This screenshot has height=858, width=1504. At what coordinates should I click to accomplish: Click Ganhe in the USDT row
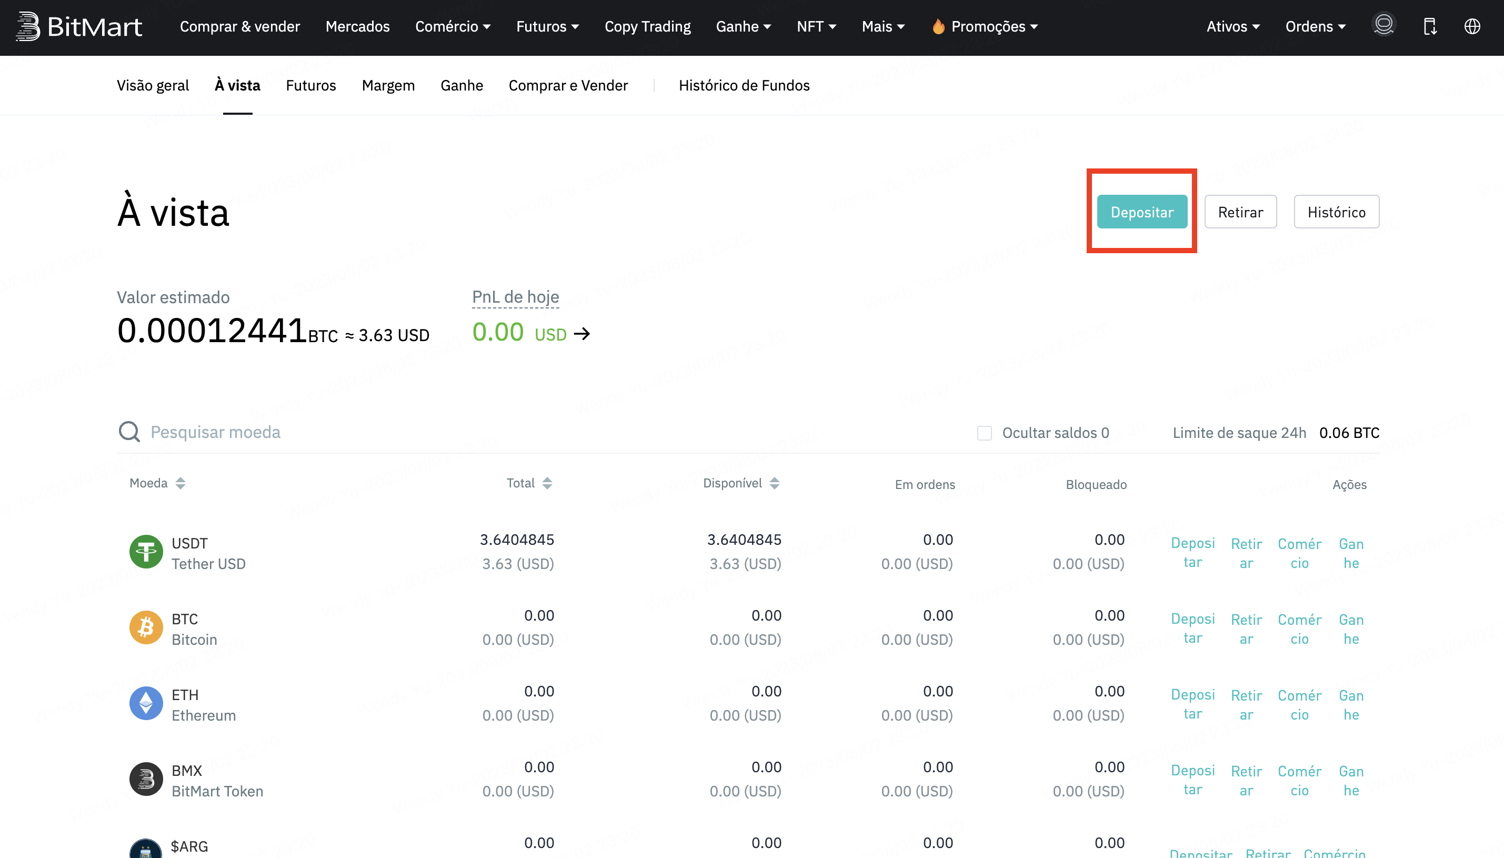coord(1351,553)
